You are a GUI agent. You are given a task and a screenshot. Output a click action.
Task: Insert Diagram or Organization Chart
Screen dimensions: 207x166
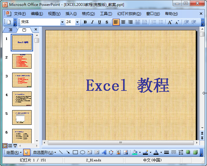click(111, 153)
